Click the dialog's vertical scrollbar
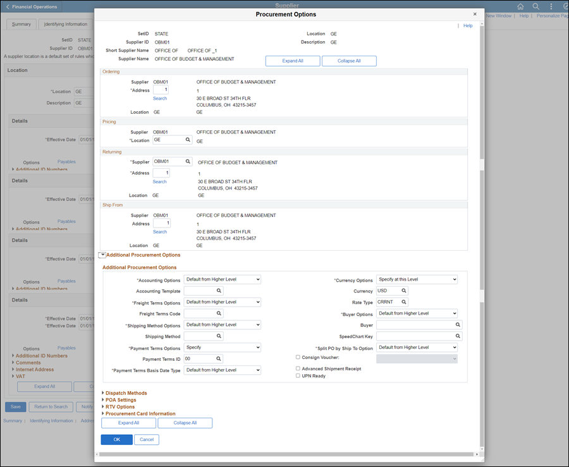 (x=482, y=190)
